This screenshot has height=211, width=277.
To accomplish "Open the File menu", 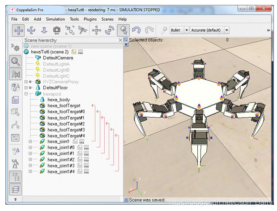I will [x=14, y=19].
